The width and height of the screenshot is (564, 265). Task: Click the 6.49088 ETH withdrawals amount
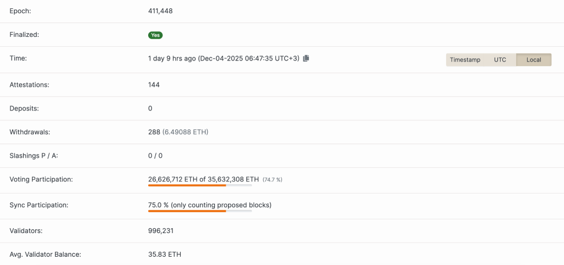tap(185, 132)
